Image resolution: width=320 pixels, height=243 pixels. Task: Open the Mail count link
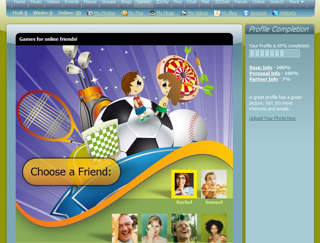pos(26,13)
